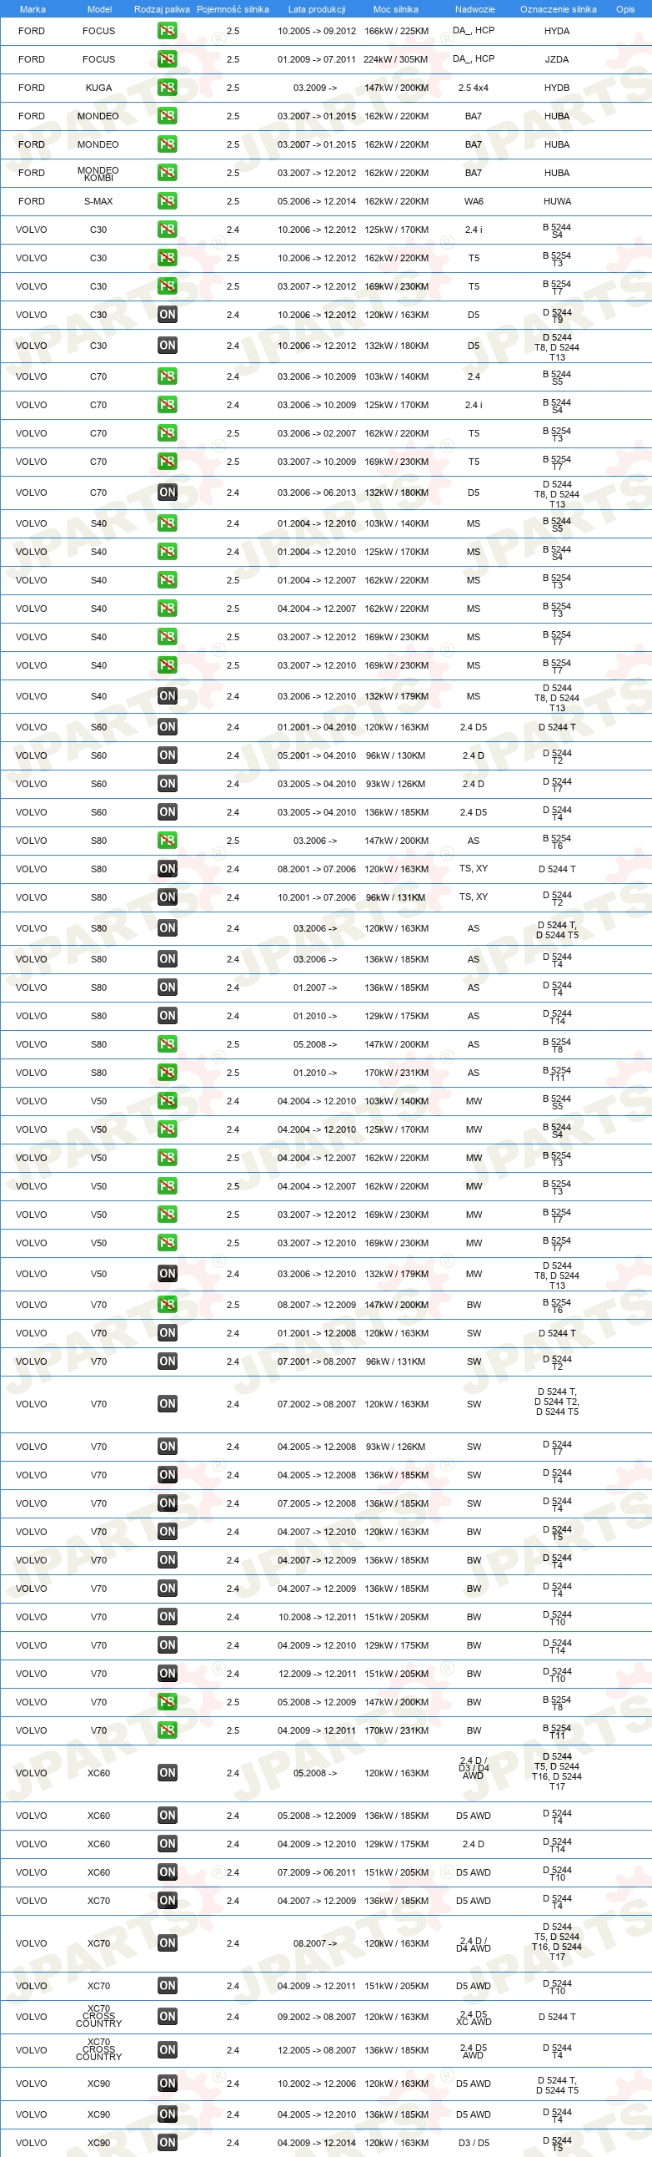Click diesel ON icon in VOLVO XC90 10.2002 -> 12.2006 row
Image resolution: width=652 pixels, height=2157 pixels.
point(168,2084)
